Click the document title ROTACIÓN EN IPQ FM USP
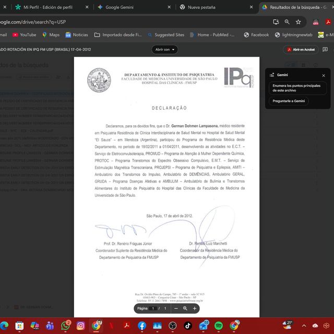This screenshot has height=334, width=334. pos(45,50)
